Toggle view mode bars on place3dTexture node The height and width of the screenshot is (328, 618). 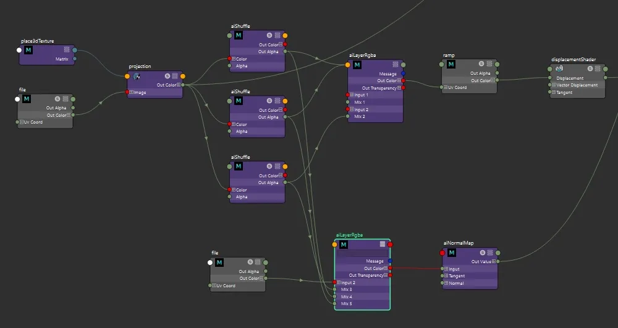67,49
